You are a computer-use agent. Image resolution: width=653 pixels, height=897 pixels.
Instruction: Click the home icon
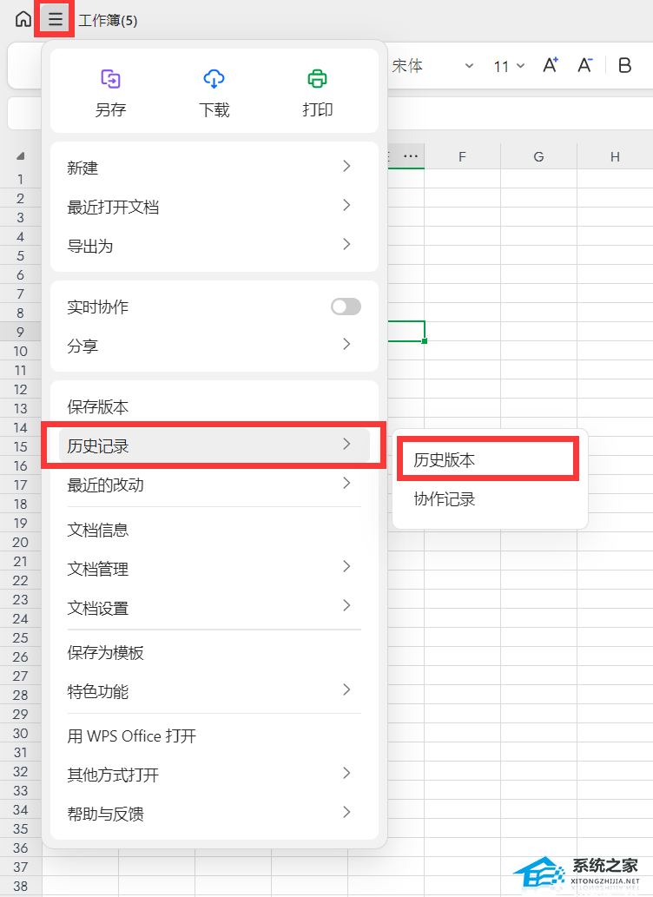point(23,19)
